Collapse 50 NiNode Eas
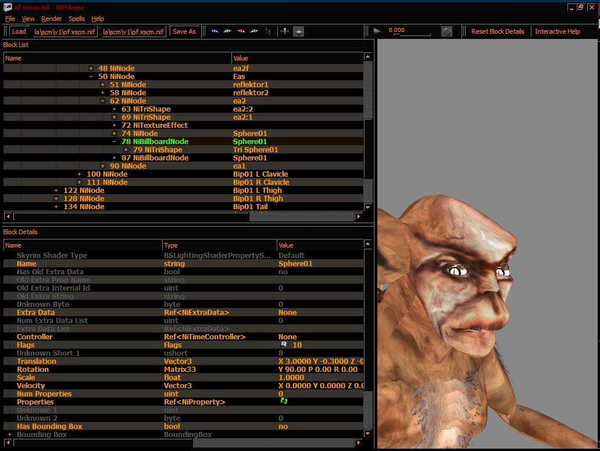The width and height of the screenshot is (600, 451). pos(91,77)
